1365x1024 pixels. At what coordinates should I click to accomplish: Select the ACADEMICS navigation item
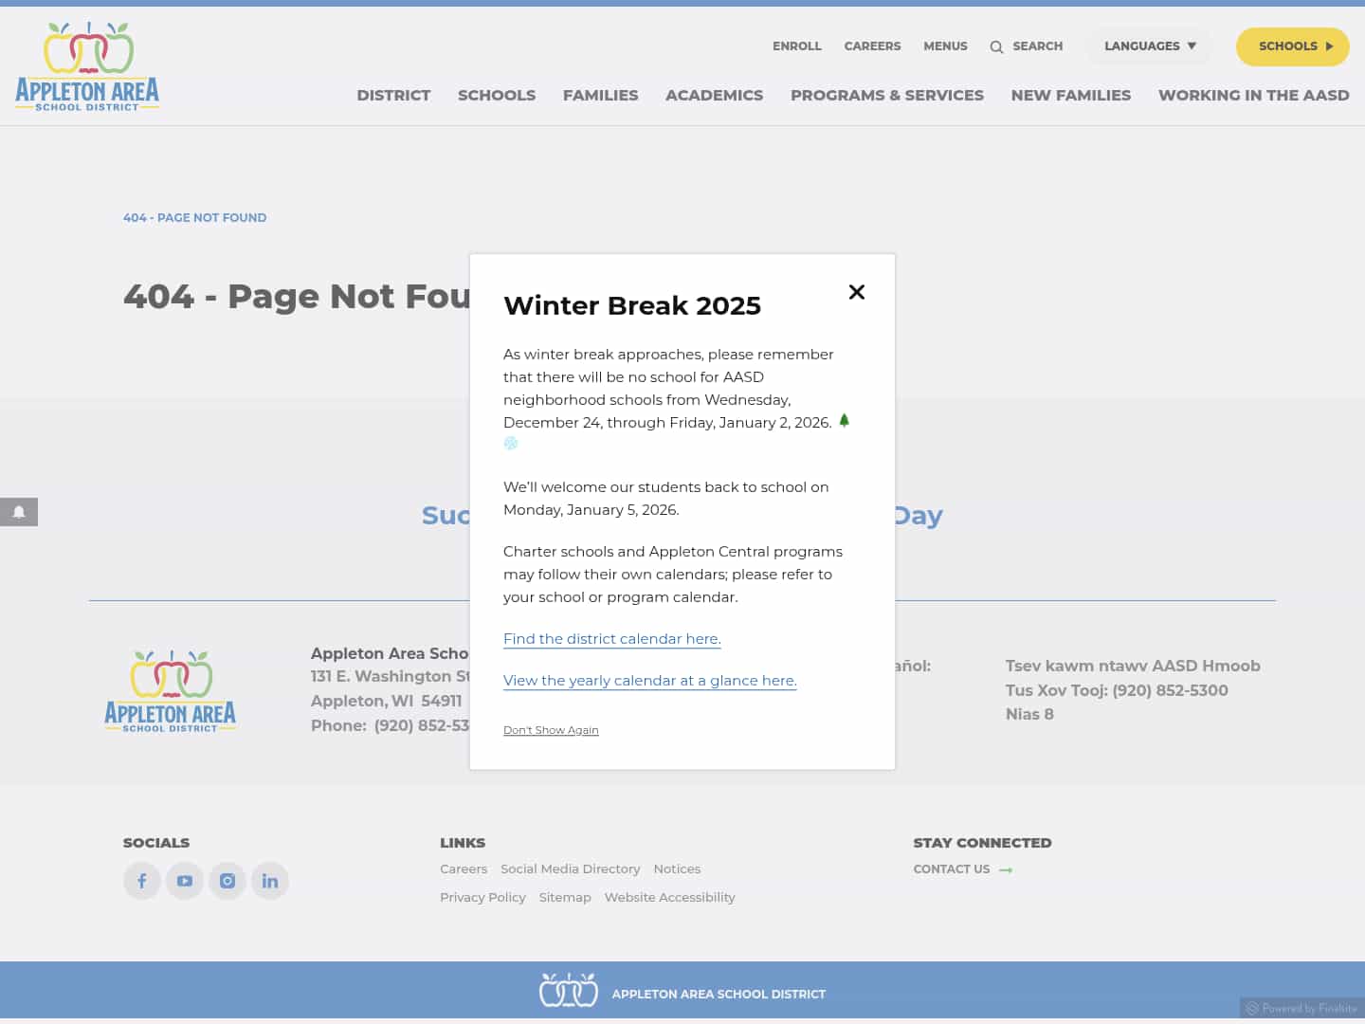click(714, 95)
